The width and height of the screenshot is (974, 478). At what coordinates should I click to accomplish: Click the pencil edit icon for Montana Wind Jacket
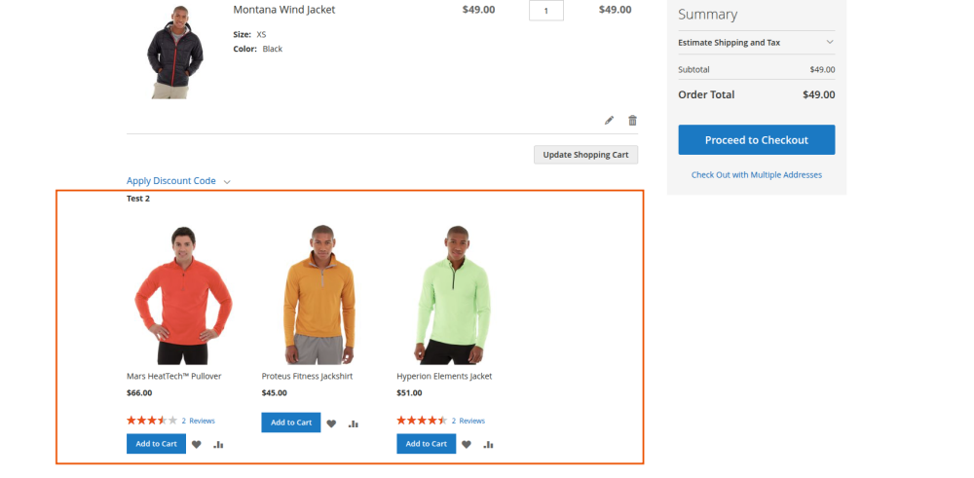coord(610,121)
